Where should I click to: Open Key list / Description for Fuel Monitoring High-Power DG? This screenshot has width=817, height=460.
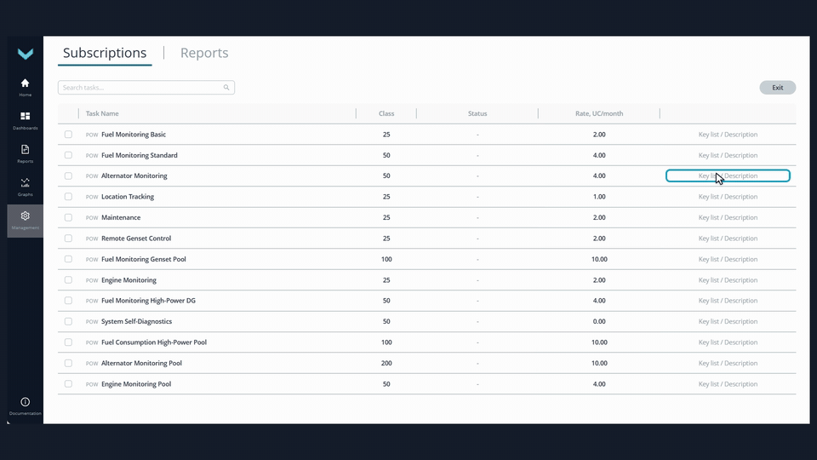click(x=728, y=301)
